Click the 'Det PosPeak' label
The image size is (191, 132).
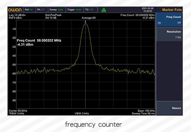(x=53, y=15)
